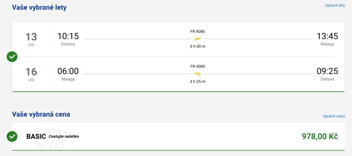Viewport: 352px width, 156px height.
Task: Click the yellow plane icon under FR 4086
Action: (198, 39)
